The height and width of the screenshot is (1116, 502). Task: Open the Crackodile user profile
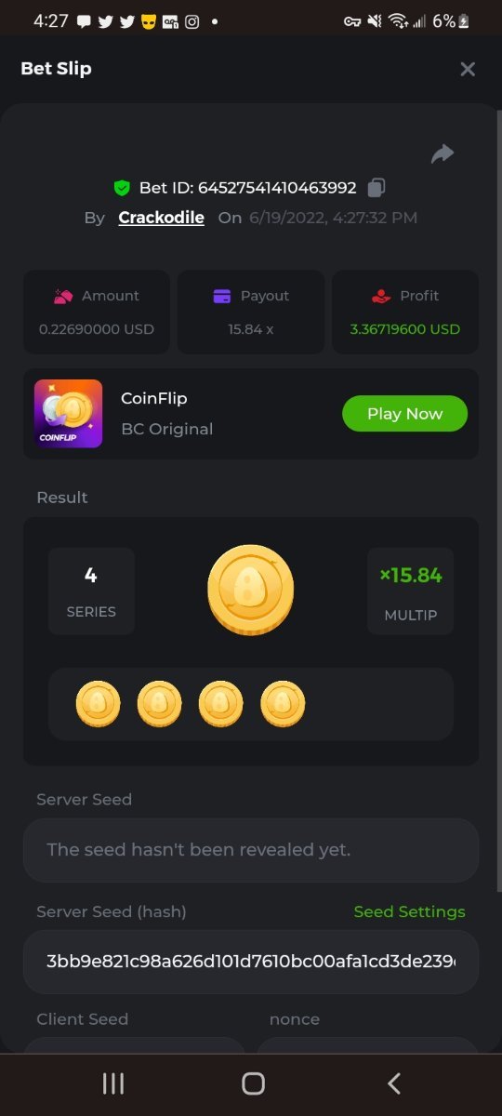tap(161, 218)
